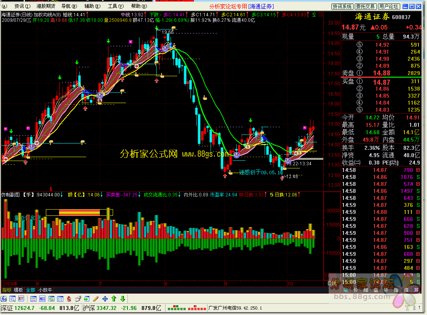427x315 pixels.
Task: Select the RSI indicator icon
Action: coord(42,299)
